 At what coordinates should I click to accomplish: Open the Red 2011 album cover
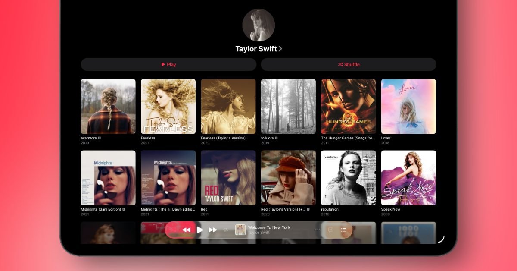click(x=228, y=178)
